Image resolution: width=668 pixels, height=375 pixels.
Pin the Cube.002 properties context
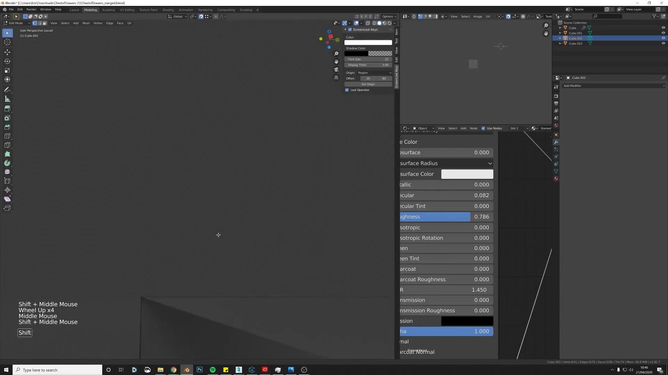(663, 78)
